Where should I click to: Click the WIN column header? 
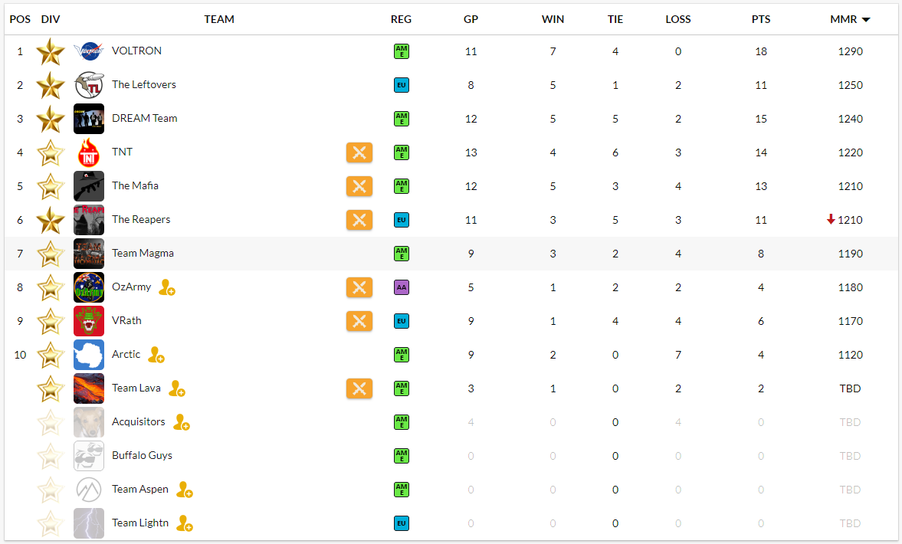coord(553,19)
